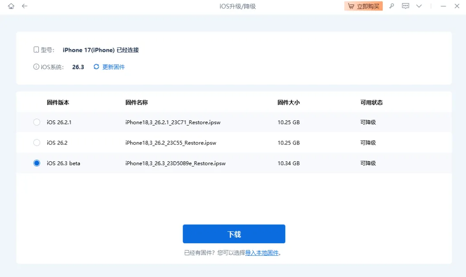Expand the title bar dropdown chevron

coord(419,6)
